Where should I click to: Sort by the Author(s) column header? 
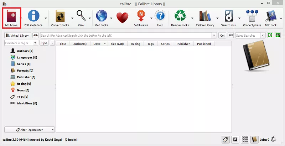click(80, 44)
